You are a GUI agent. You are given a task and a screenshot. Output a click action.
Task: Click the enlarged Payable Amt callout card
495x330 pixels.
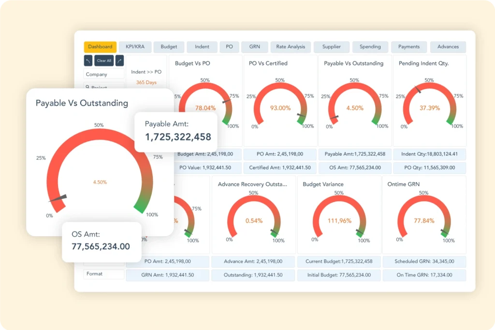(175, 132)
